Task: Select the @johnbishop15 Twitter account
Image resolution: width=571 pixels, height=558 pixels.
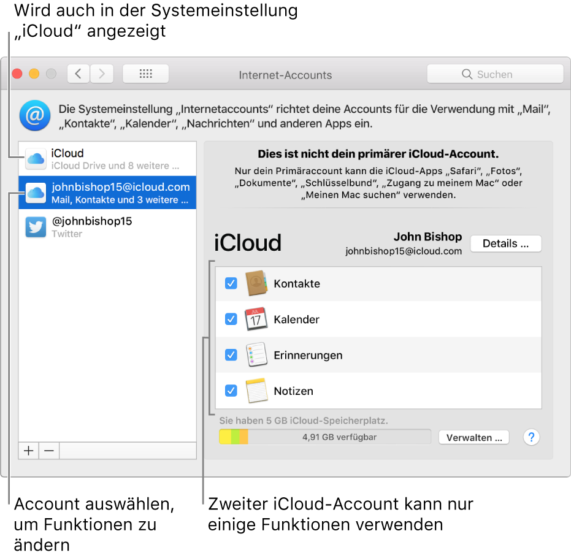Action: 107,227
